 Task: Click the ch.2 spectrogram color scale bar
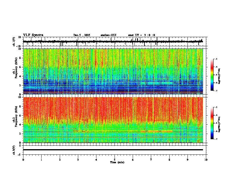[212, 123]
